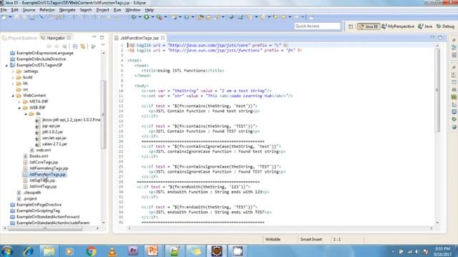458x257 pixels.
Task: Select JstlCoreTags.jsp in the Navigator
Action: 44,162
